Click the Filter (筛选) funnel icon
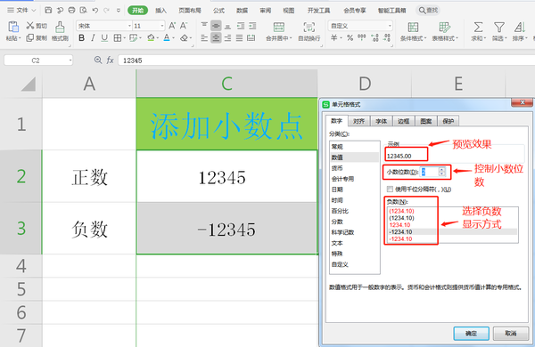 (499, 27)
